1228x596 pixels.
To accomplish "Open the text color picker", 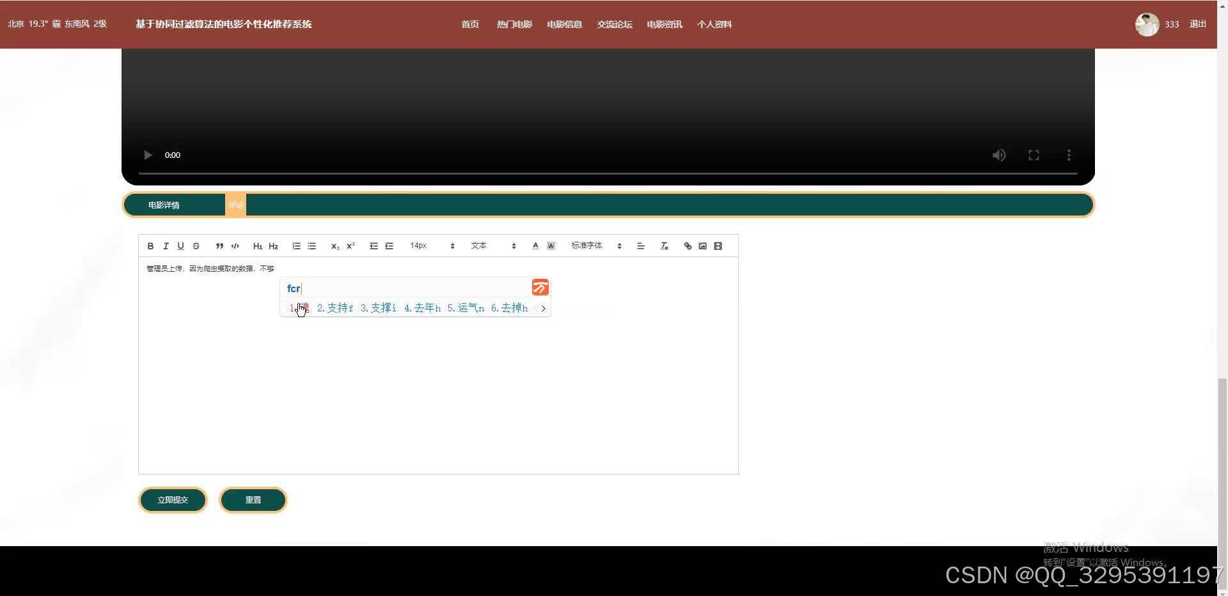I will (535, 246).
